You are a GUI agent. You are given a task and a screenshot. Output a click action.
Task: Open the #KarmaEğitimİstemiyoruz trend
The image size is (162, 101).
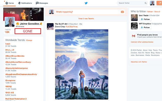16,68
